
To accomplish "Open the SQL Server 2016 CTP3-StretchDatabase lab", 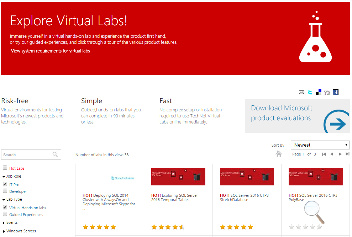I will (245, 197).
